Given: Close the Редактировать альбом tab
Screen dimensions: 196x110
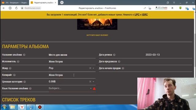Looking at the screenshot, I should point(55,2).
